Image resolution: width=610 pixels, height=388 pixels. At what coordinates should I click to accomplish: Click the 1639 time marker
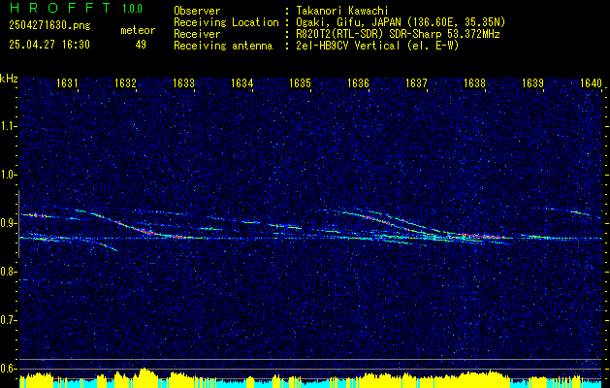coord(532,82)
